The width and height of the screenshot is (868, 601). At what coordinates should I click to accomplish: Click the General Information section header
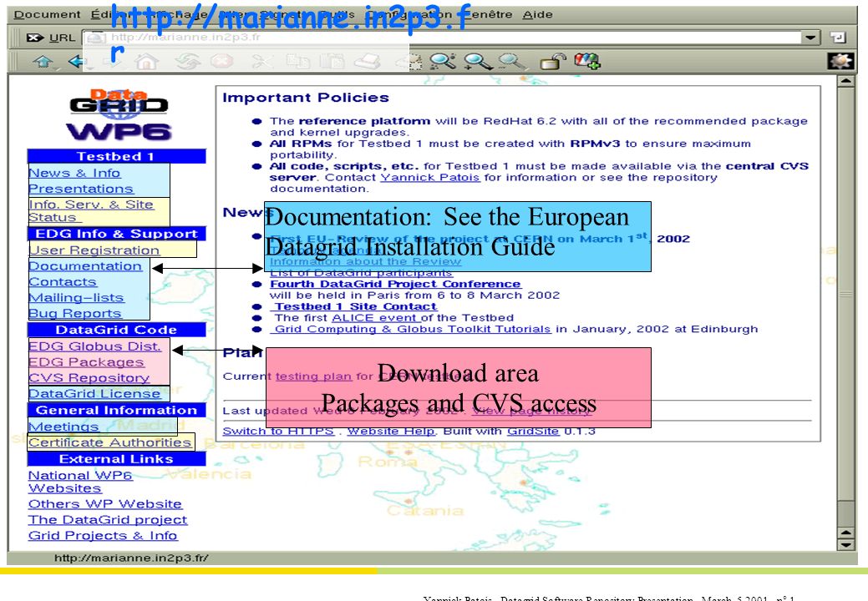tap(116, 410)
